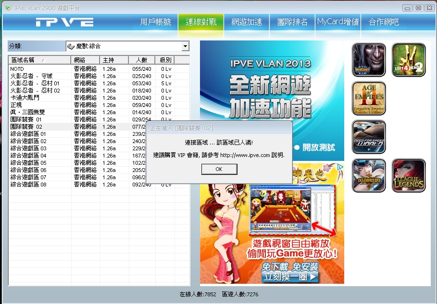The image size is (437, 304).
Task: Click the IPVE logo in header
Action: (x=64, y=22)
